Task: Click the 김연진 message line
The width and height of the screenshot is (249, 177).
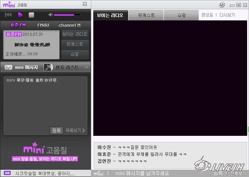Action: 122,161
